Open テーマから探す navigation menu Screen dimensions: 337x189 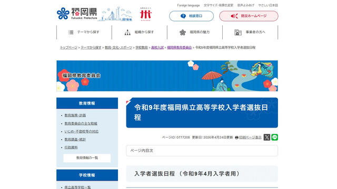84,32
